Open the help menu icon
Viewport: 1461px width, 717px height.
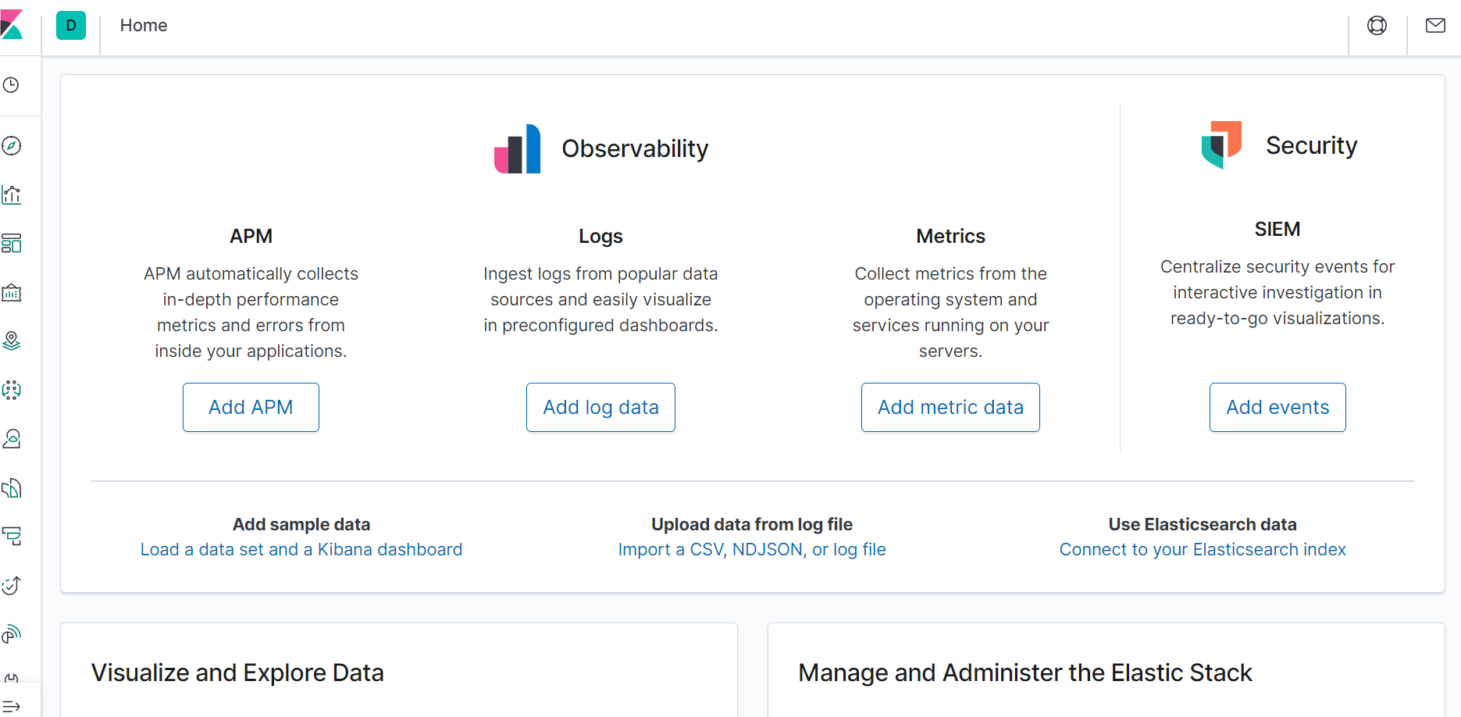click(1377, 26)
